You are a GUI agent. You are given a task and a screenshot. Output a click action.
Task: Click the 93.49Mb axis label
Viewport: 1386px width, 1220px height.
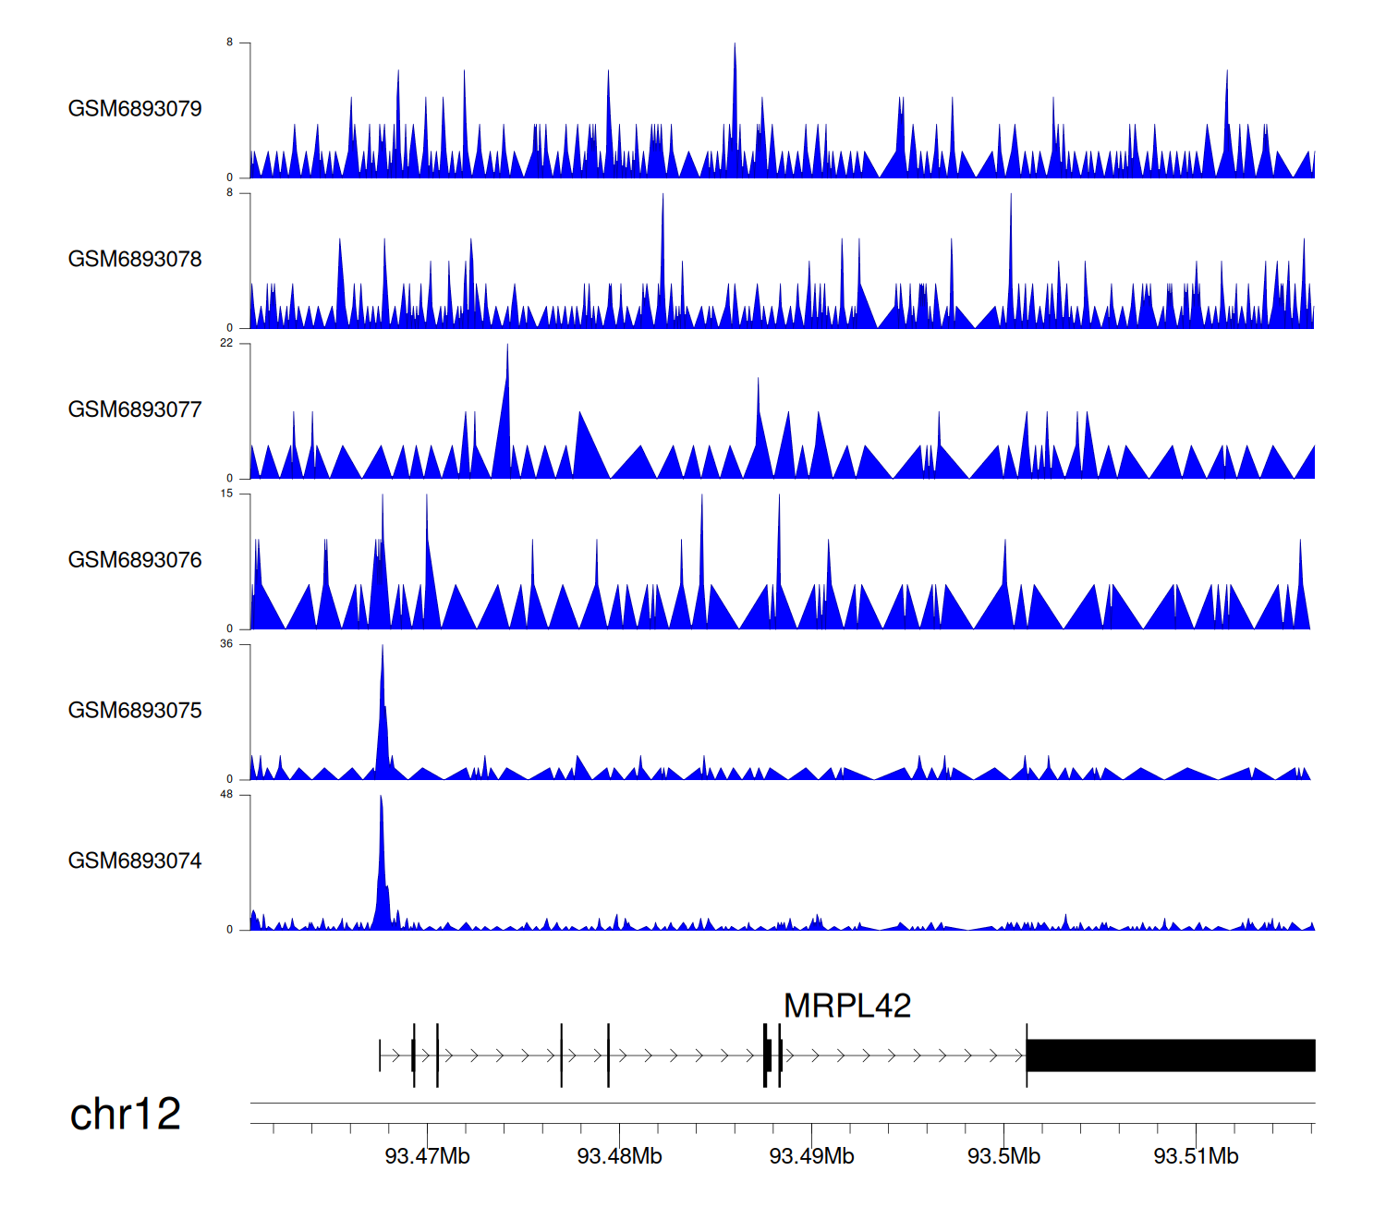coord(811,1156)
